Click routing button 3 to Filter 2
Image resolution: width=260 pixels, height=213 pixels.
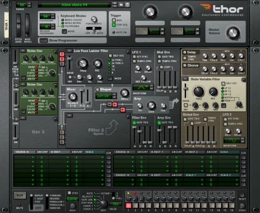coord(62,142)
